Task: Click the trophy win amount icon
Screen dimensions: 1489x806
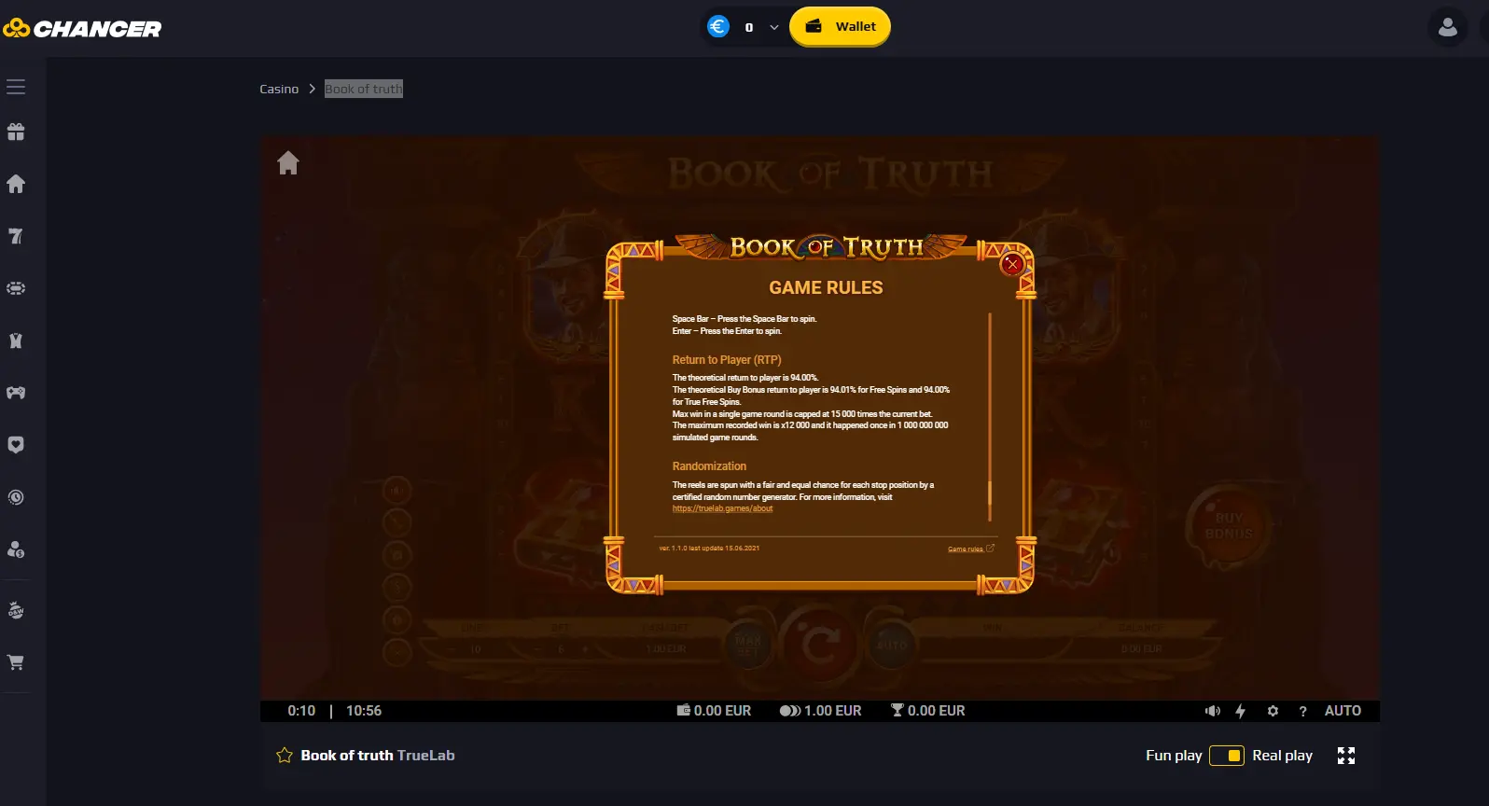Action: (898, 711)
